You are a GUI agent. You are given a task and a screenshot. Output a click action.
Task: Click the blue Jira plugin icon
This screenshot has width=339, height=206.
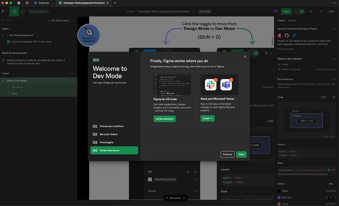[294, 36]
